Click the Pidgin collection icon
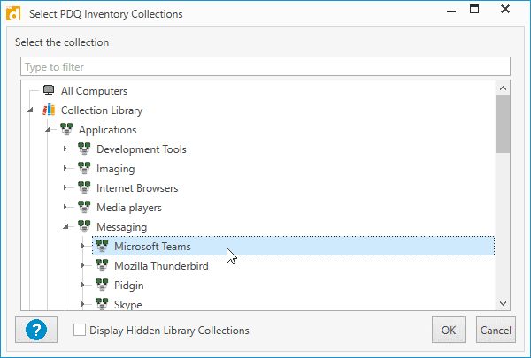This screenshot has height=358, width=531. [x=102, y=285]
